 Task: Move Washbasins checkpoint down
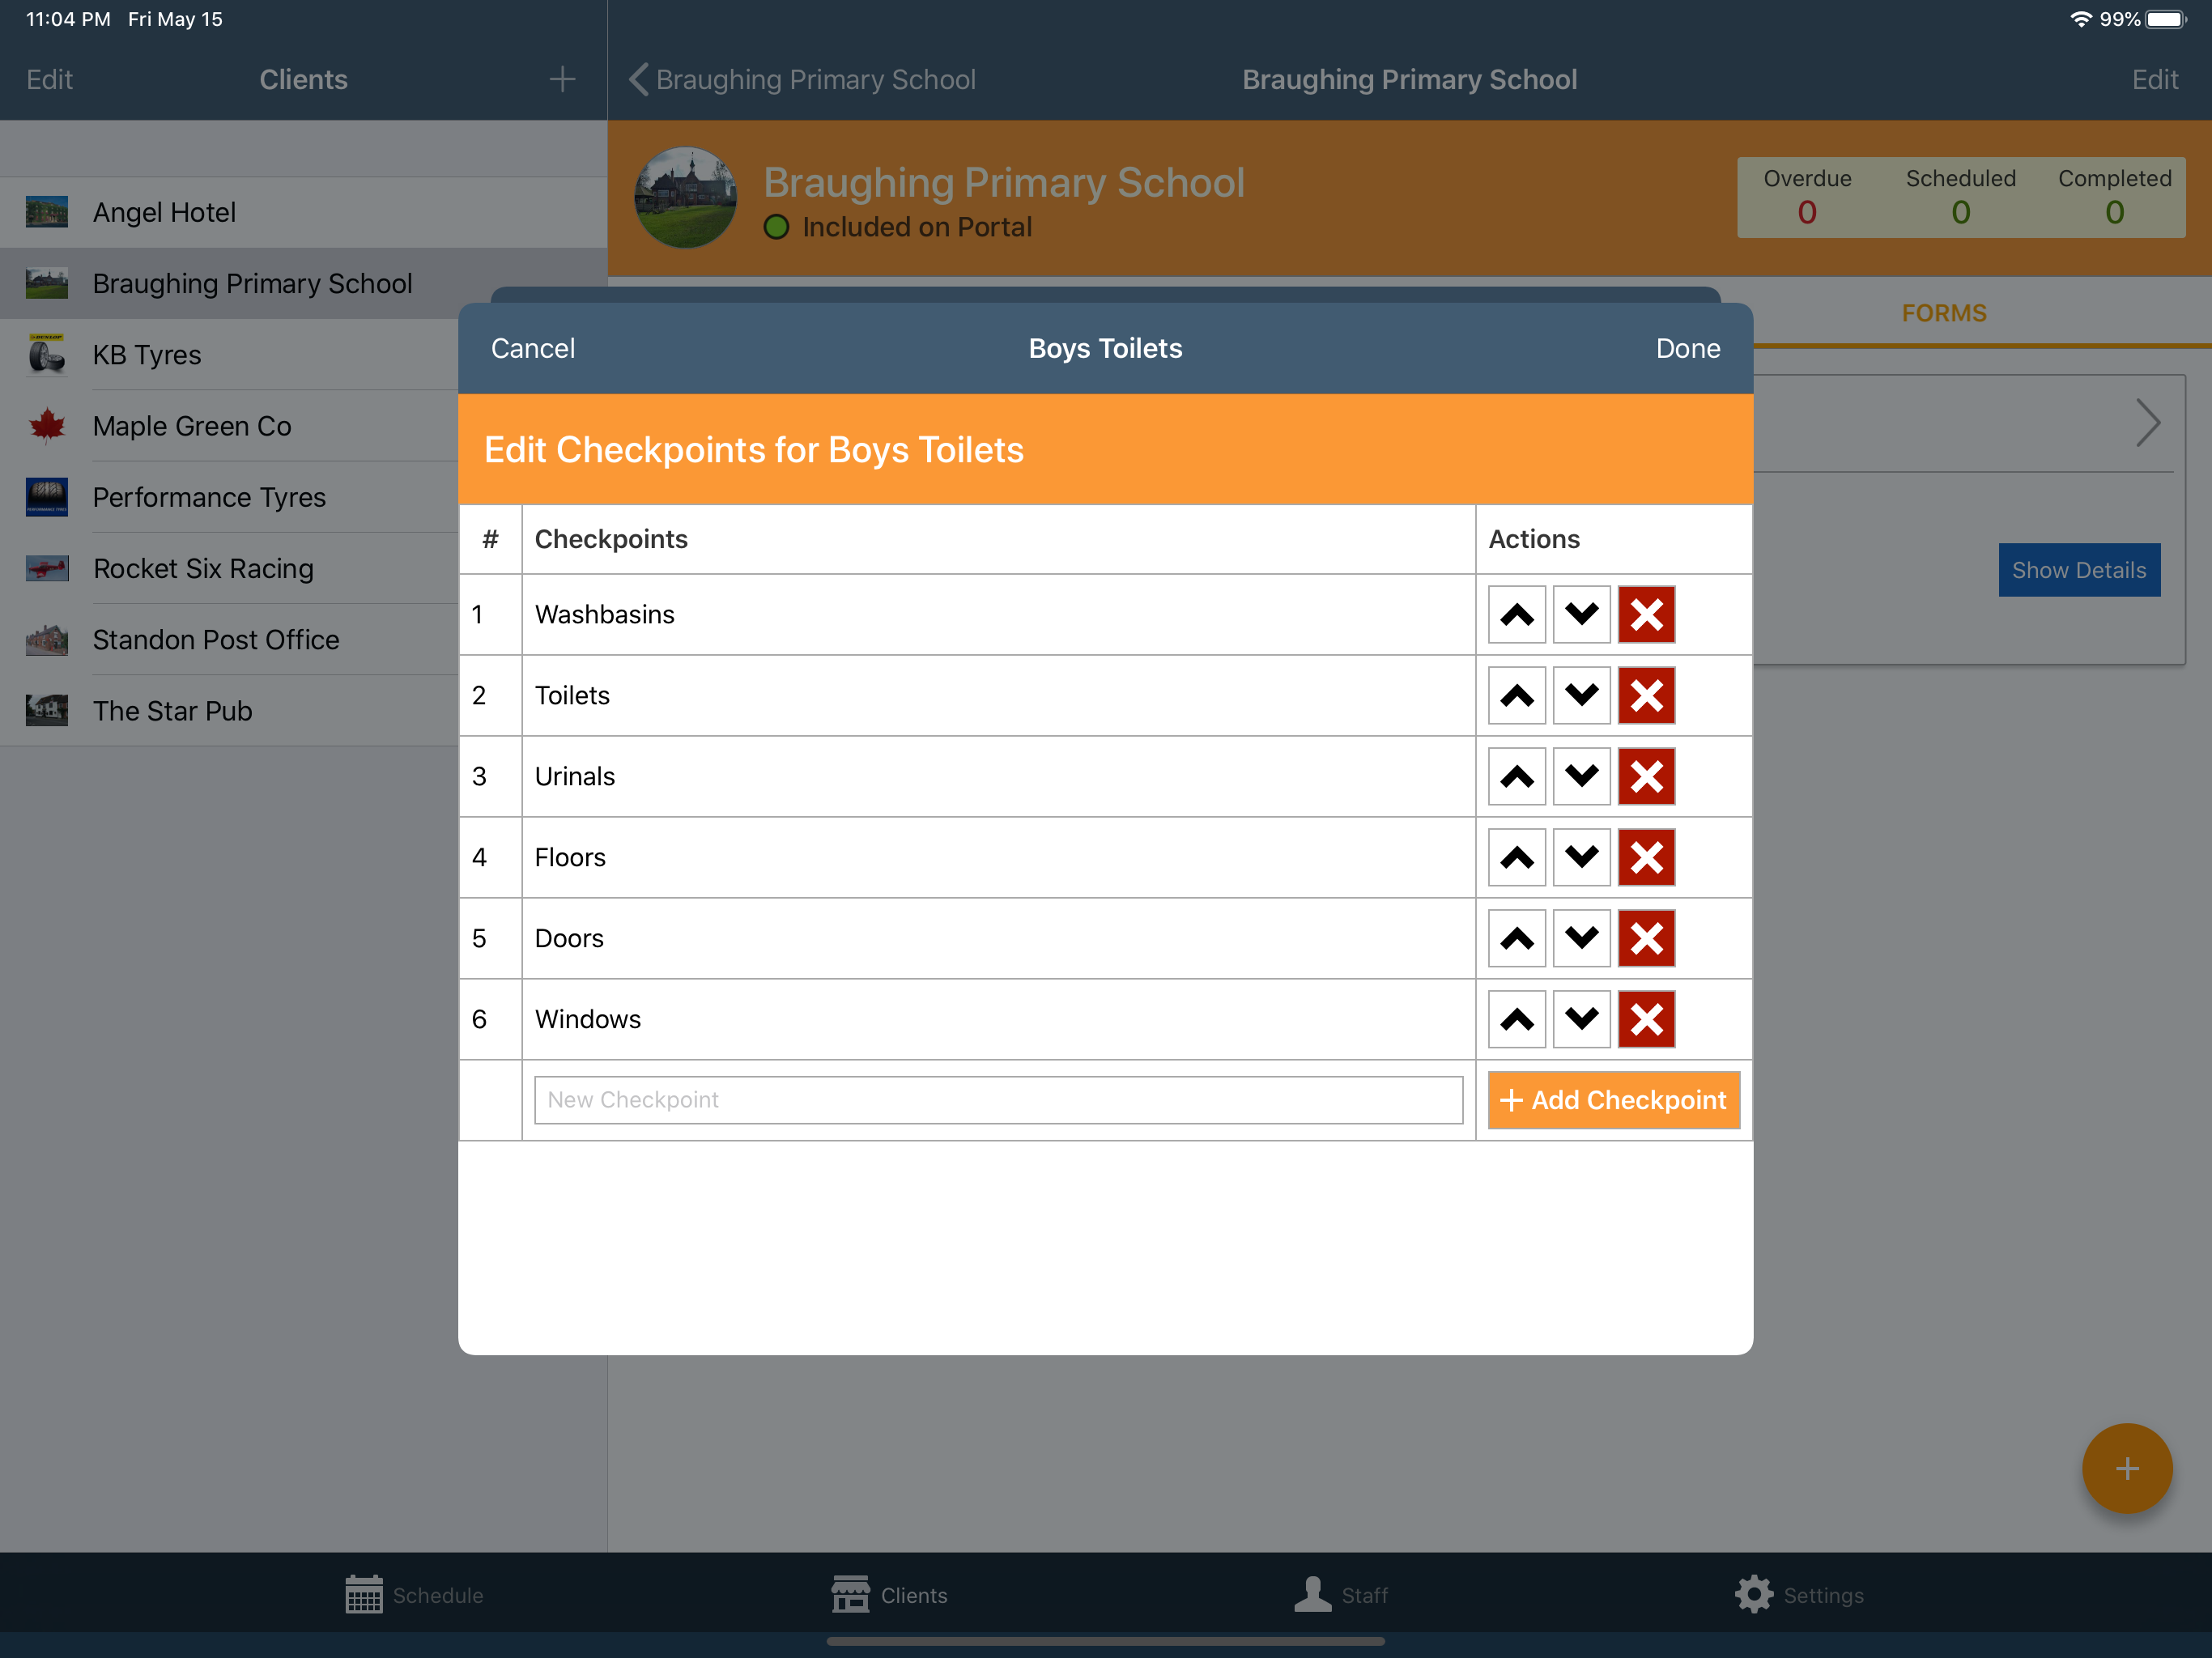click(1581, 614)
